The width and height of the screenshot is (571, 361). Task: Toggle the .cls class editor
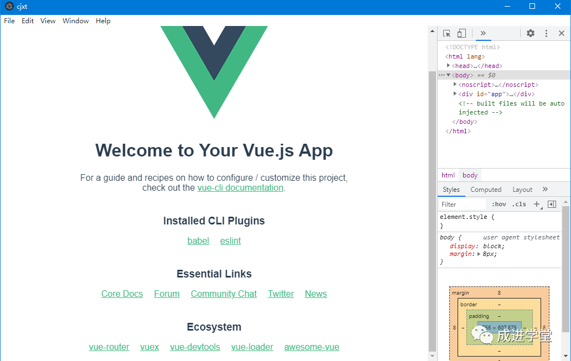click(x=519, y=204)
